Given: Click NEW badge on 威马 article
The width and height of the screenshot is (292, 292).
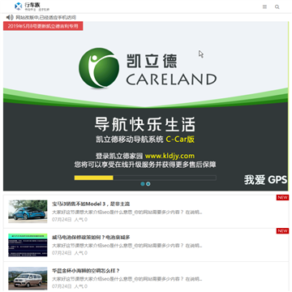Looking at the screenshot, I should (282, 231).
